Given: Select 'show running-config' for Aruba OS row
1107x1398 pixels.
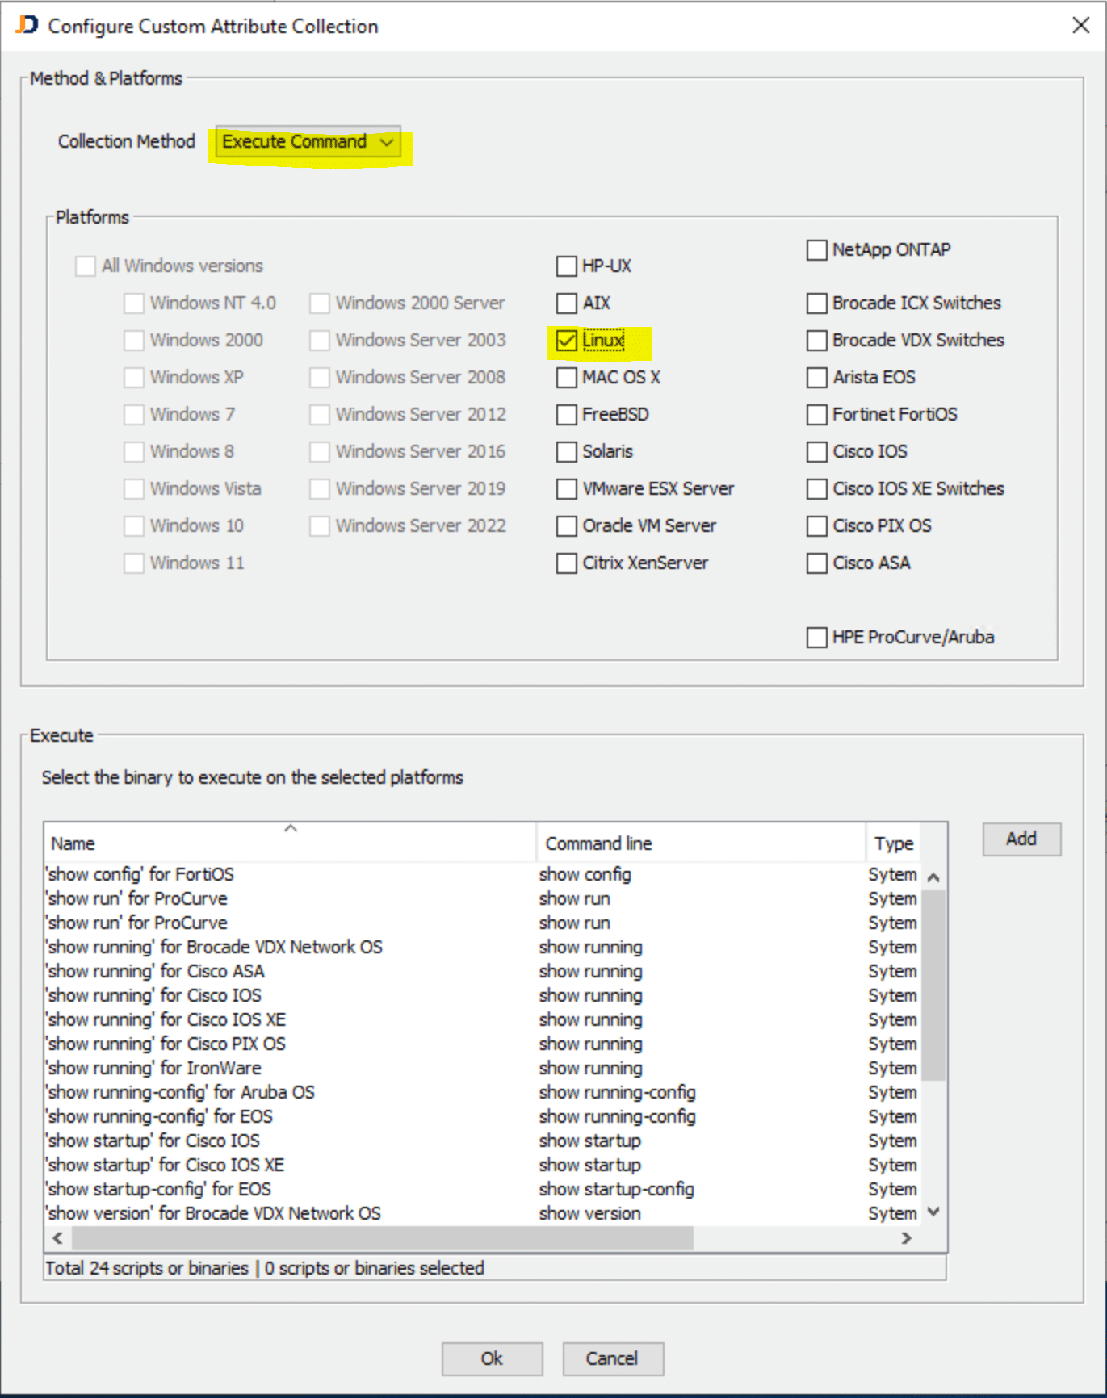Looking at the screenshot, I should 482,1093.
